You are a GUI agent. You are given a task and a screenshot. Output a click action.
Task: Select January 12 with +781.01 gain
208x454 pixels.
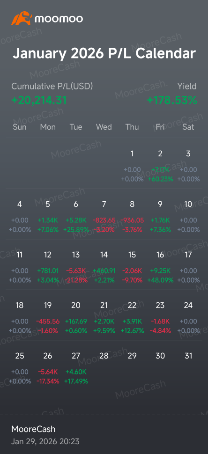48,267
